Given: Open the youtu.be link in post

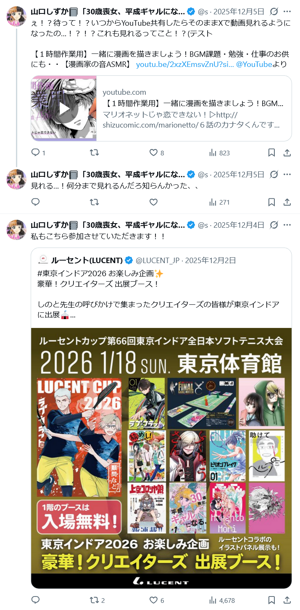Looking at the screenshot, I should tap(185, 64).
